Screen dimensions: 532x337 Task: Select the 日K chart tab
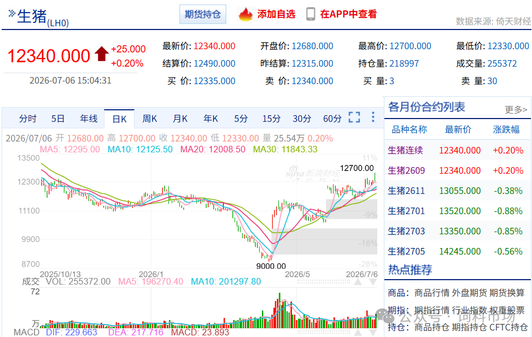coord(119,119)
